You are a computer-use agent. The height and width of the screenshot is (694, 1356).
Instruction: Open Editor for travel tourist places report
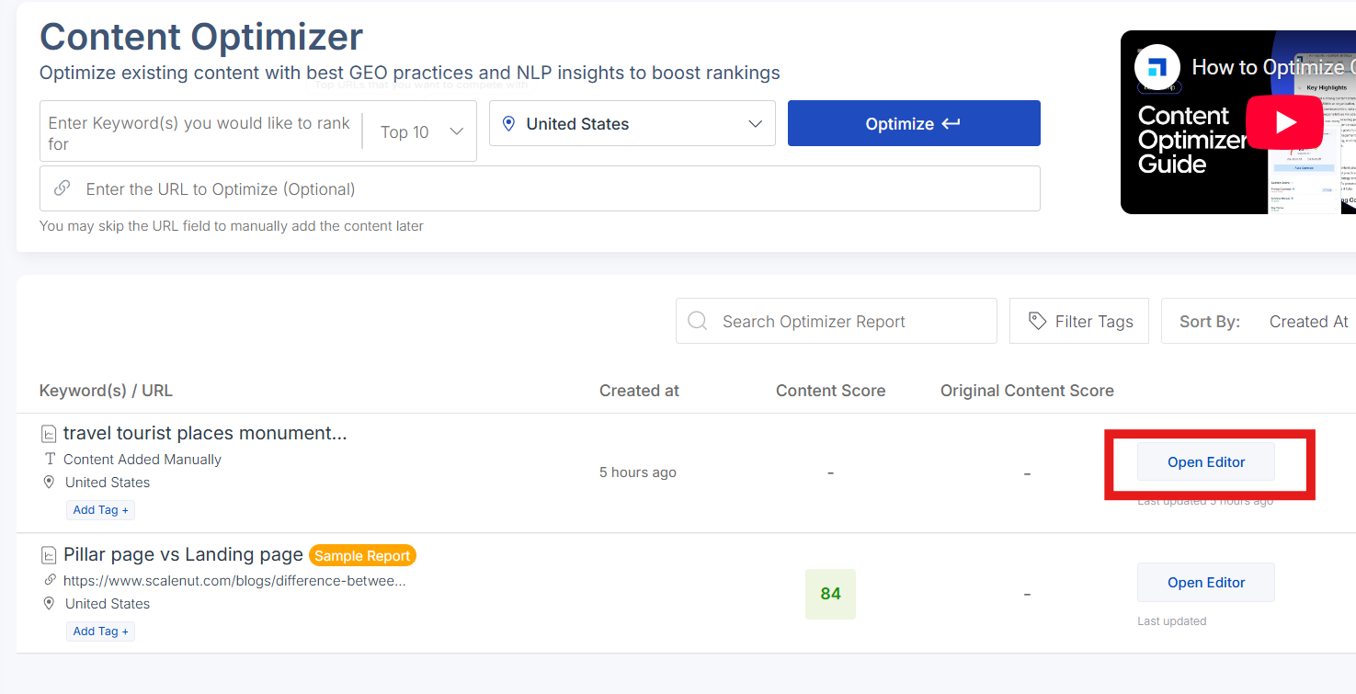[1205, 461]
